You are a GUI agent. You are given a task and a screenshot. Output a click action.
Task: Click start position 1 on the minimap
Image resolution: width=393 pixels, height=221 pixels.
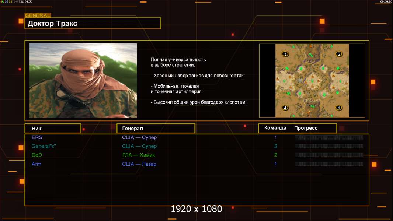(x=338, y=108)
